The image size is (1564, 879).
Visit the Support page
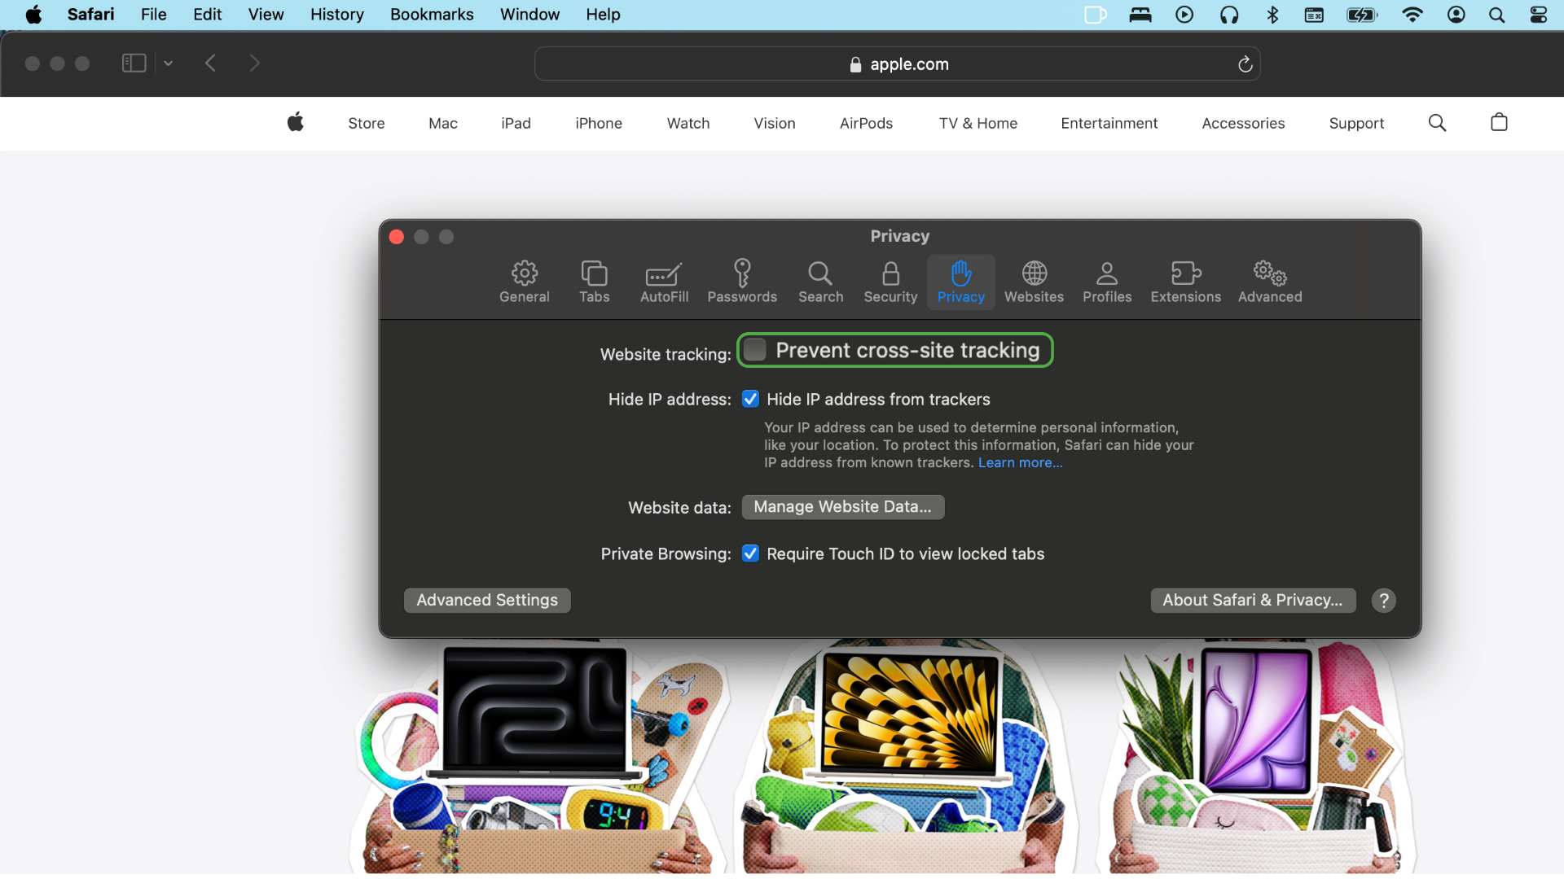pyautogui.click(x=1356, y=124)
